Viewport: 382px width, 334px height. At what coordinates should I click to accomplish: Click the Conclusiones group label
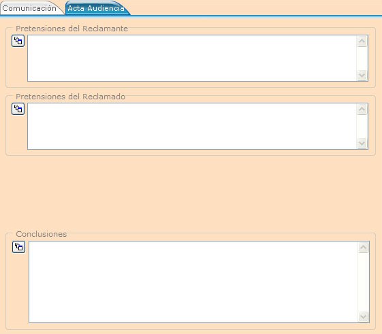point(42,234)
